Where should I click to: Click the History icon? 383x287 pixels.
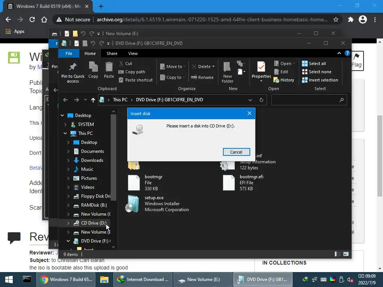pos(276,80)
